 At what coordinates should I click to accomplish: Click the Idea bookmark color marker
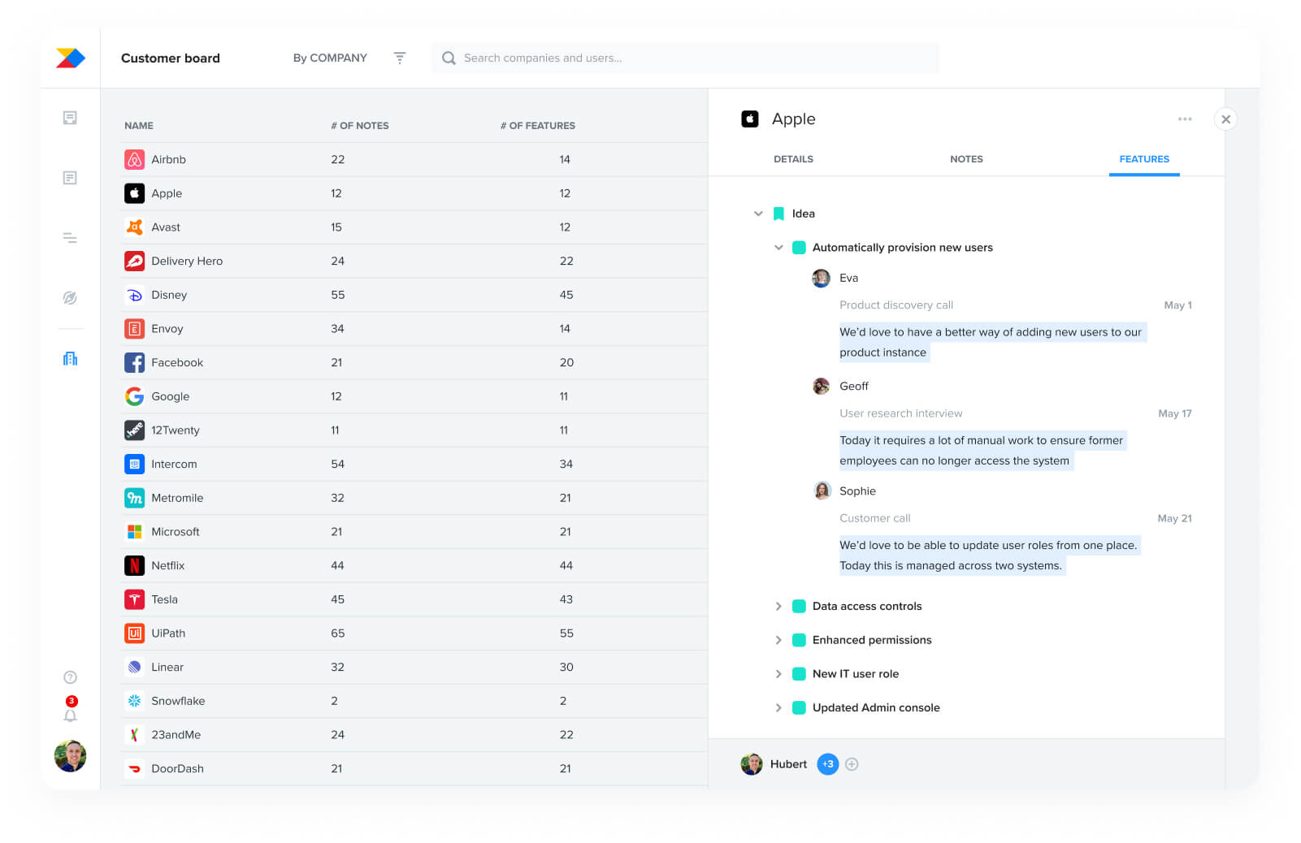click(778, 214)
